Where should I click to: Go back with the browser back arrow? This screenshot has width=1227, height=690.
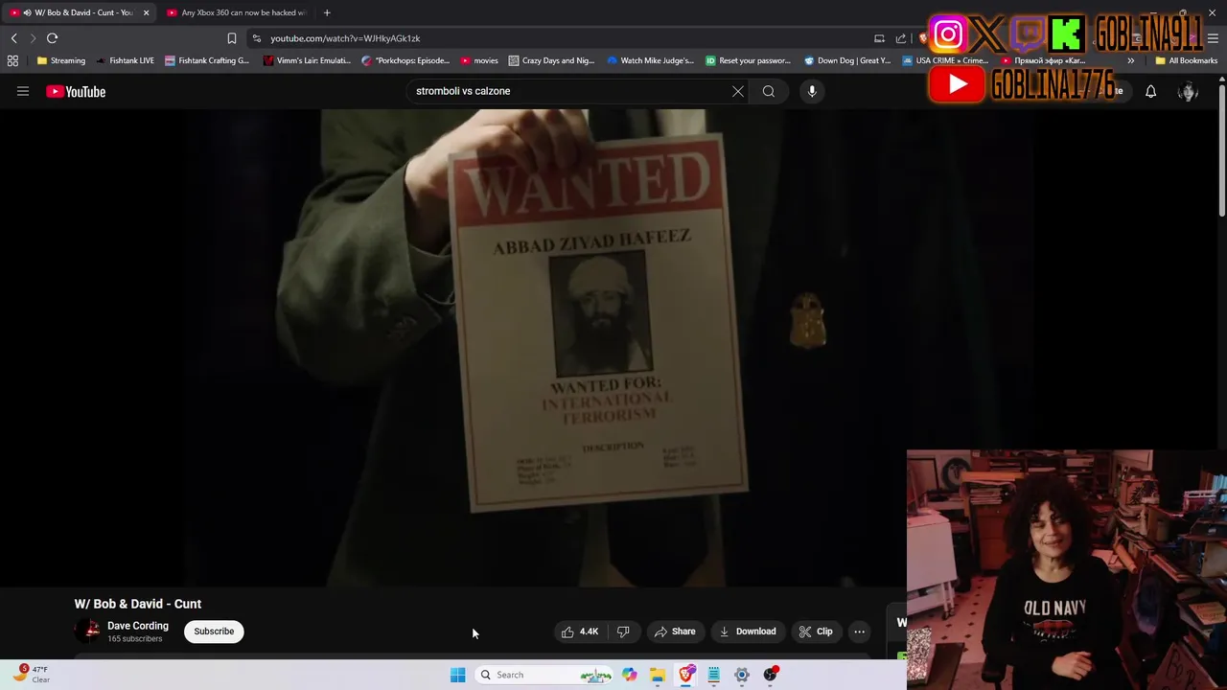[x=13, y=38]
